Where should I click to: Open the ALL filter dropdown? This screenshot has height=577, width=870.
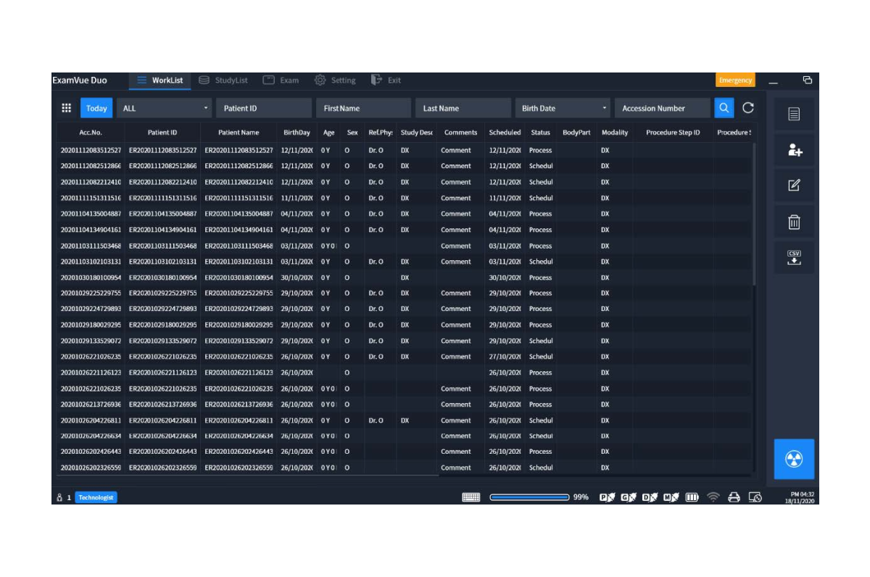165,108
